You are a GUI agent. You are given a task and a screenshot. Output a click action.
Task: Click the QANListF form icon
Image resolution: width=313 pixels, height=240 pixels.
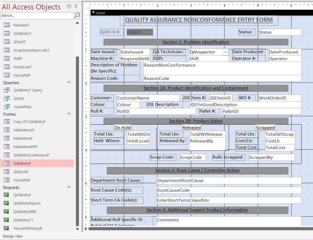[7, 172]
